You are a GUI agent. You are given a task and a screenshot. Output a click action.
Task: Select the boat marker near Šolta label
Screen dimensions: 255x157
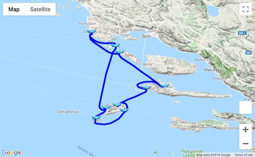(x=120, y=52)
